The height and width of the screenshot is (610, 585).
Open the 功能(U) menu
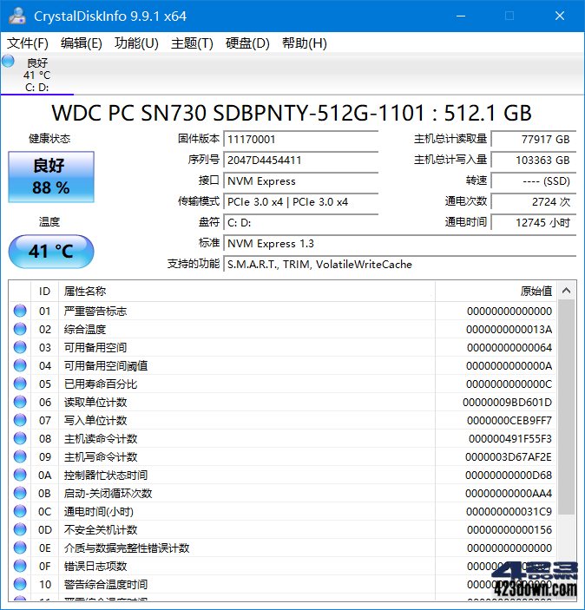(136, 43)
